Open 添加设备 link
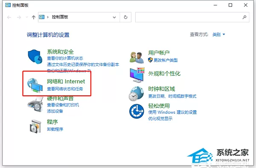256x168 pixels. pyautogui.click(x=55, y=111)
